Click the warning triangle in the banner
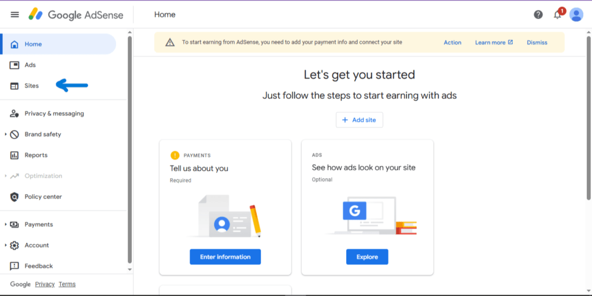The width and height of the screenshot is (592, 296). pyautogui.click(x=170, y=42)
